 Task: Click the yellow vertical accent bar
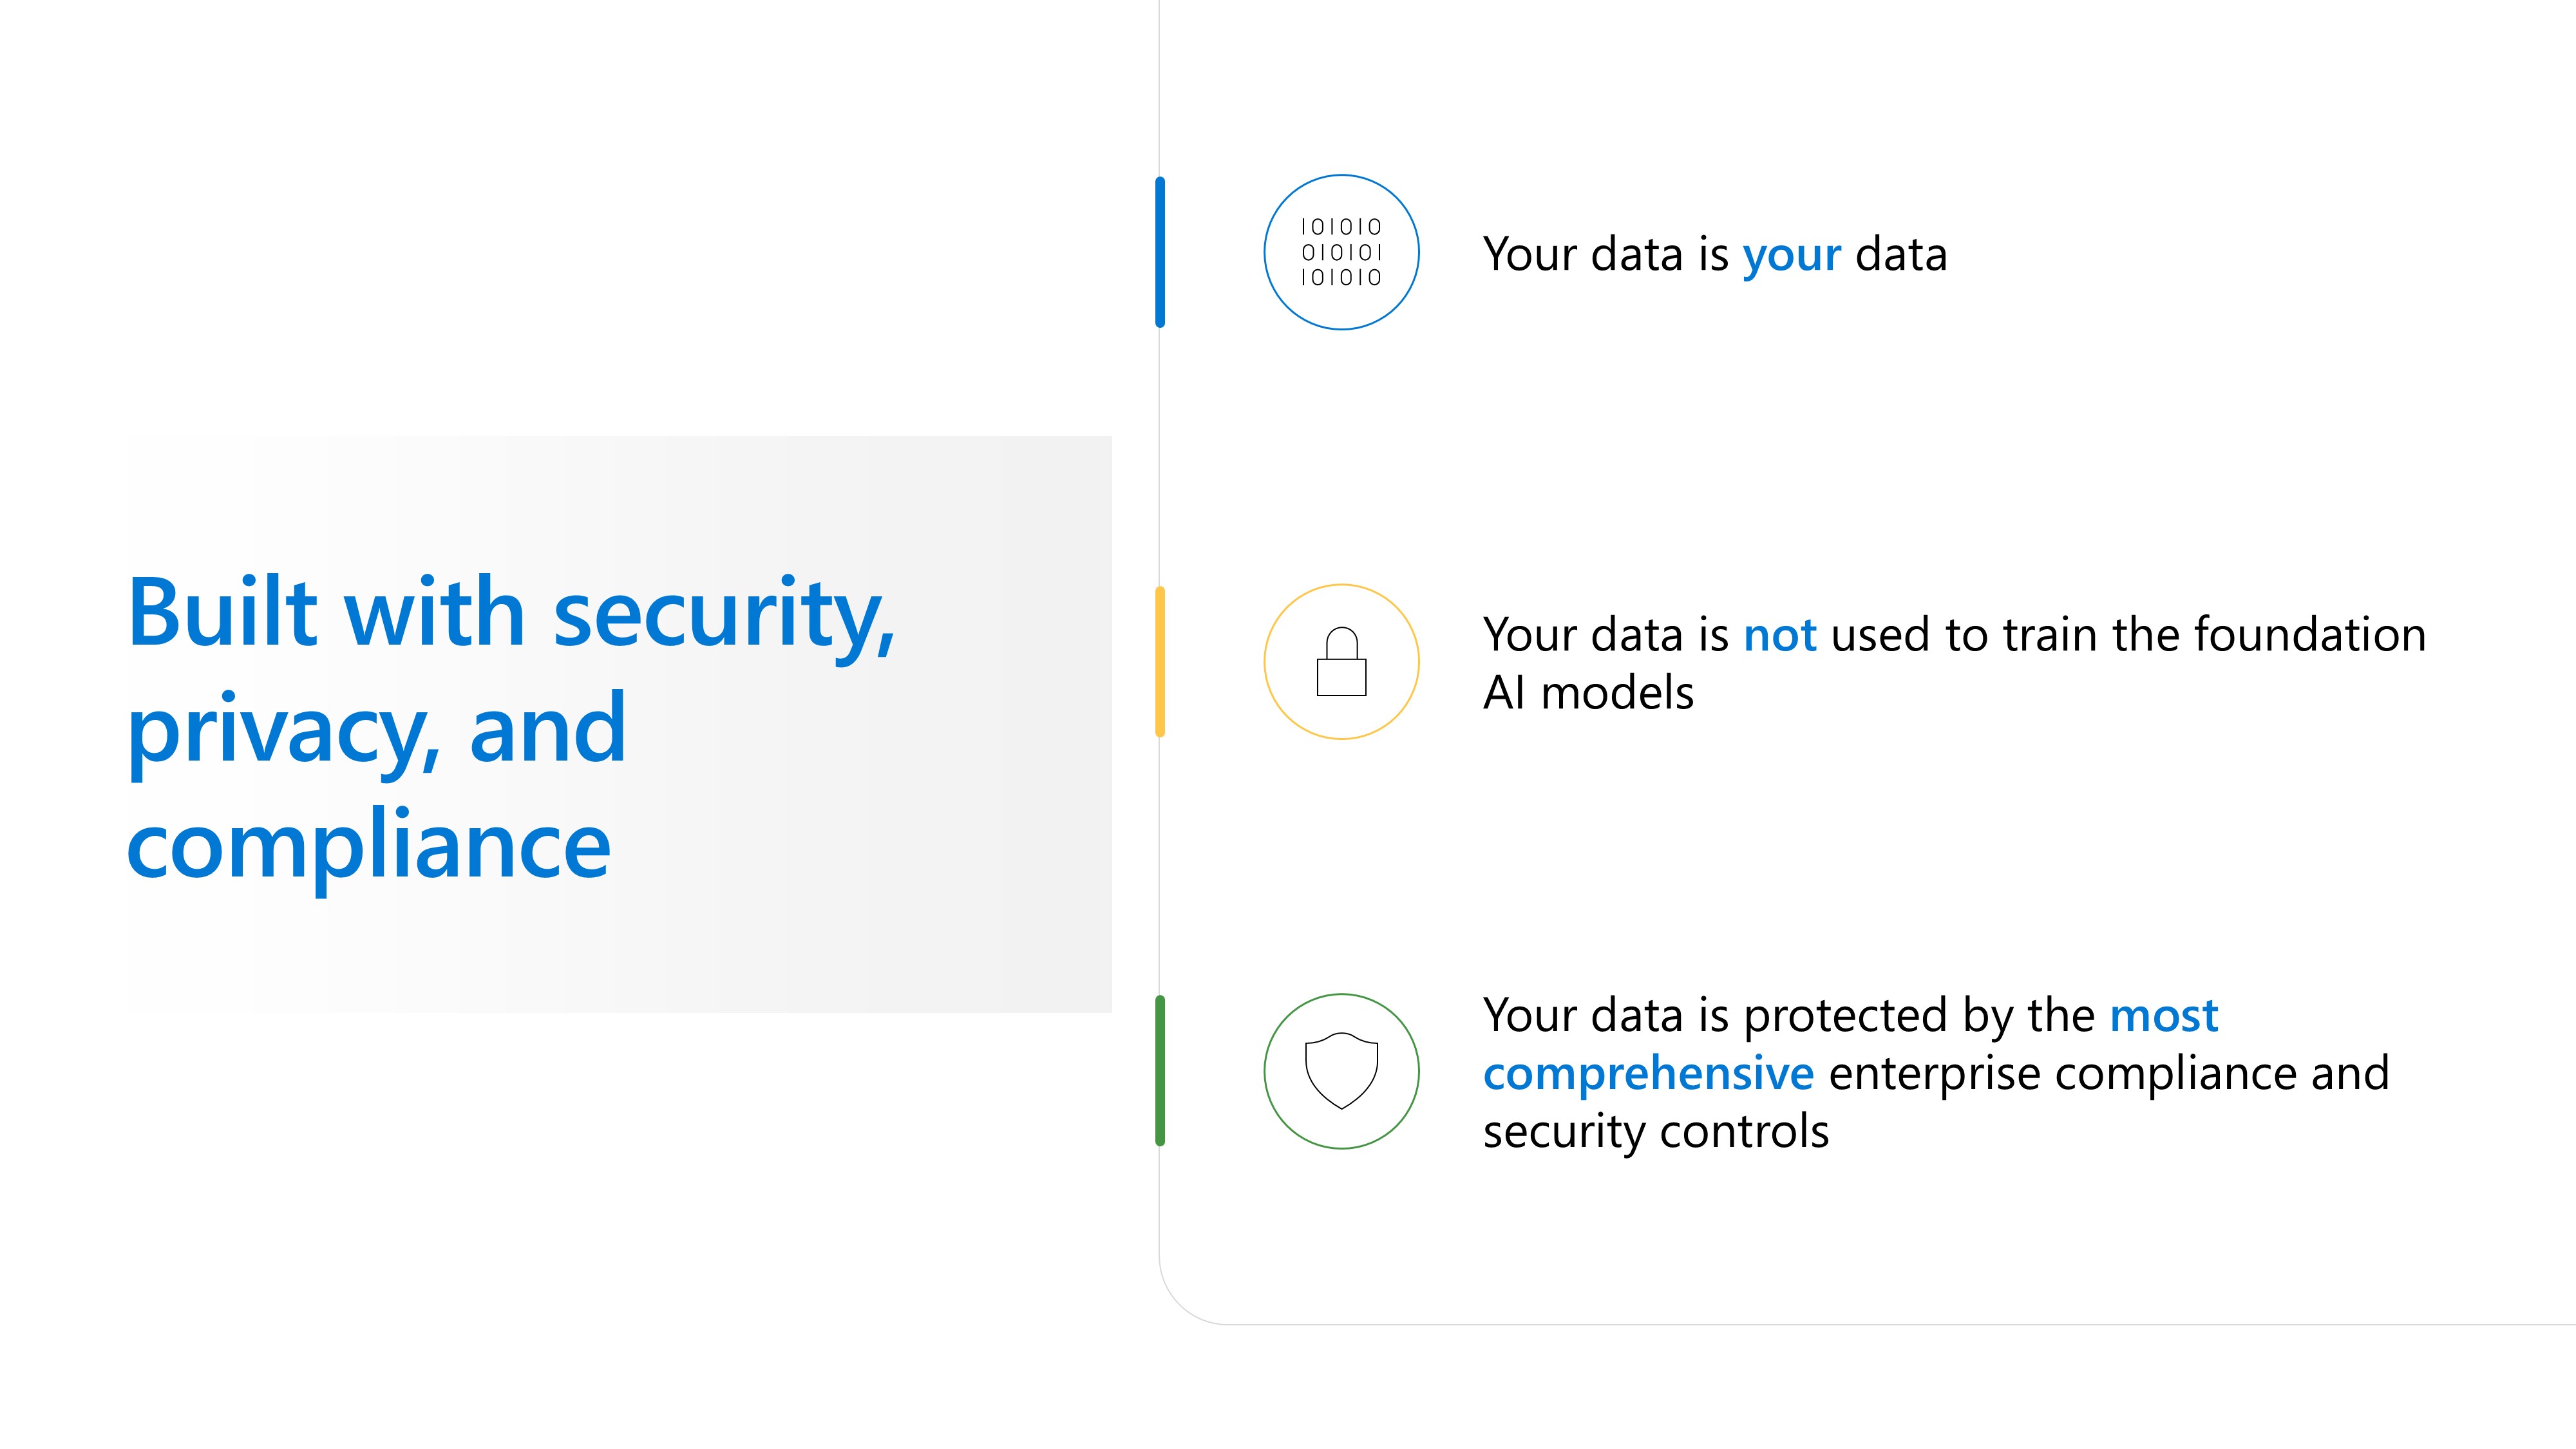tap(1160, 662)
